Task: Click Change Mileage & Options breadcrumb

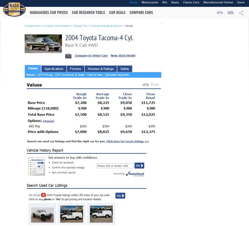Action: click(x=106, y=26)
